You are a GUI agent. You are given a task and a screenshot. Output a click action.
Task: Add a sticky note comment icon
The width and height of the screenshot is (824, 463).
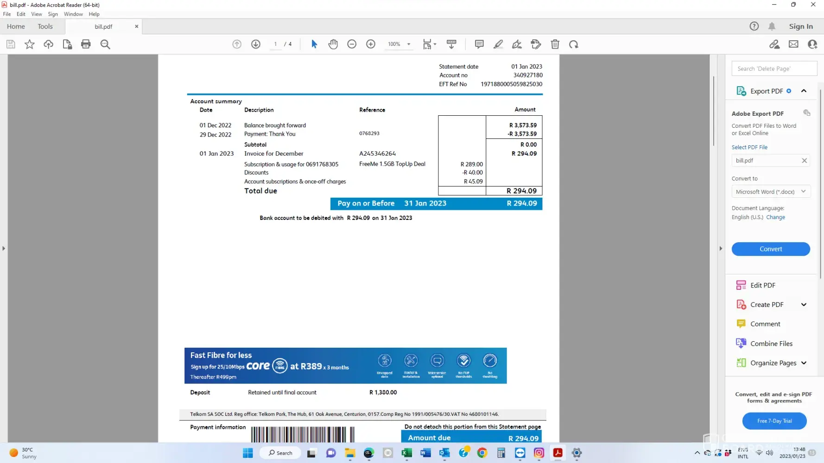coord(479,44)
